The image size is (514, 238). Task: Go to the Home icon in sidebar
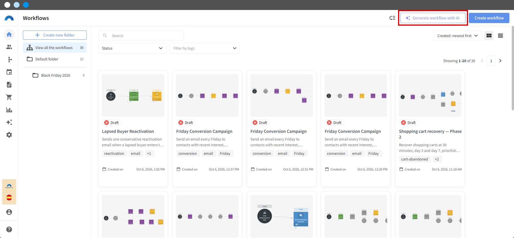(x=9, y=34)
